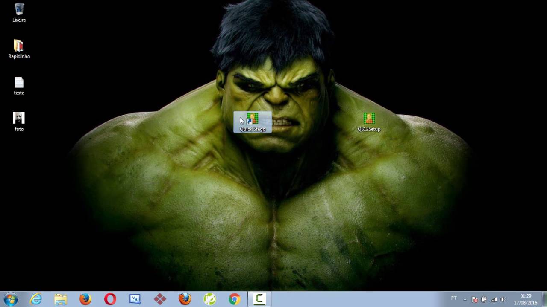Open the Action Center flag icon
Viewport: 547px width, 307px height.
tap(474, 299)
